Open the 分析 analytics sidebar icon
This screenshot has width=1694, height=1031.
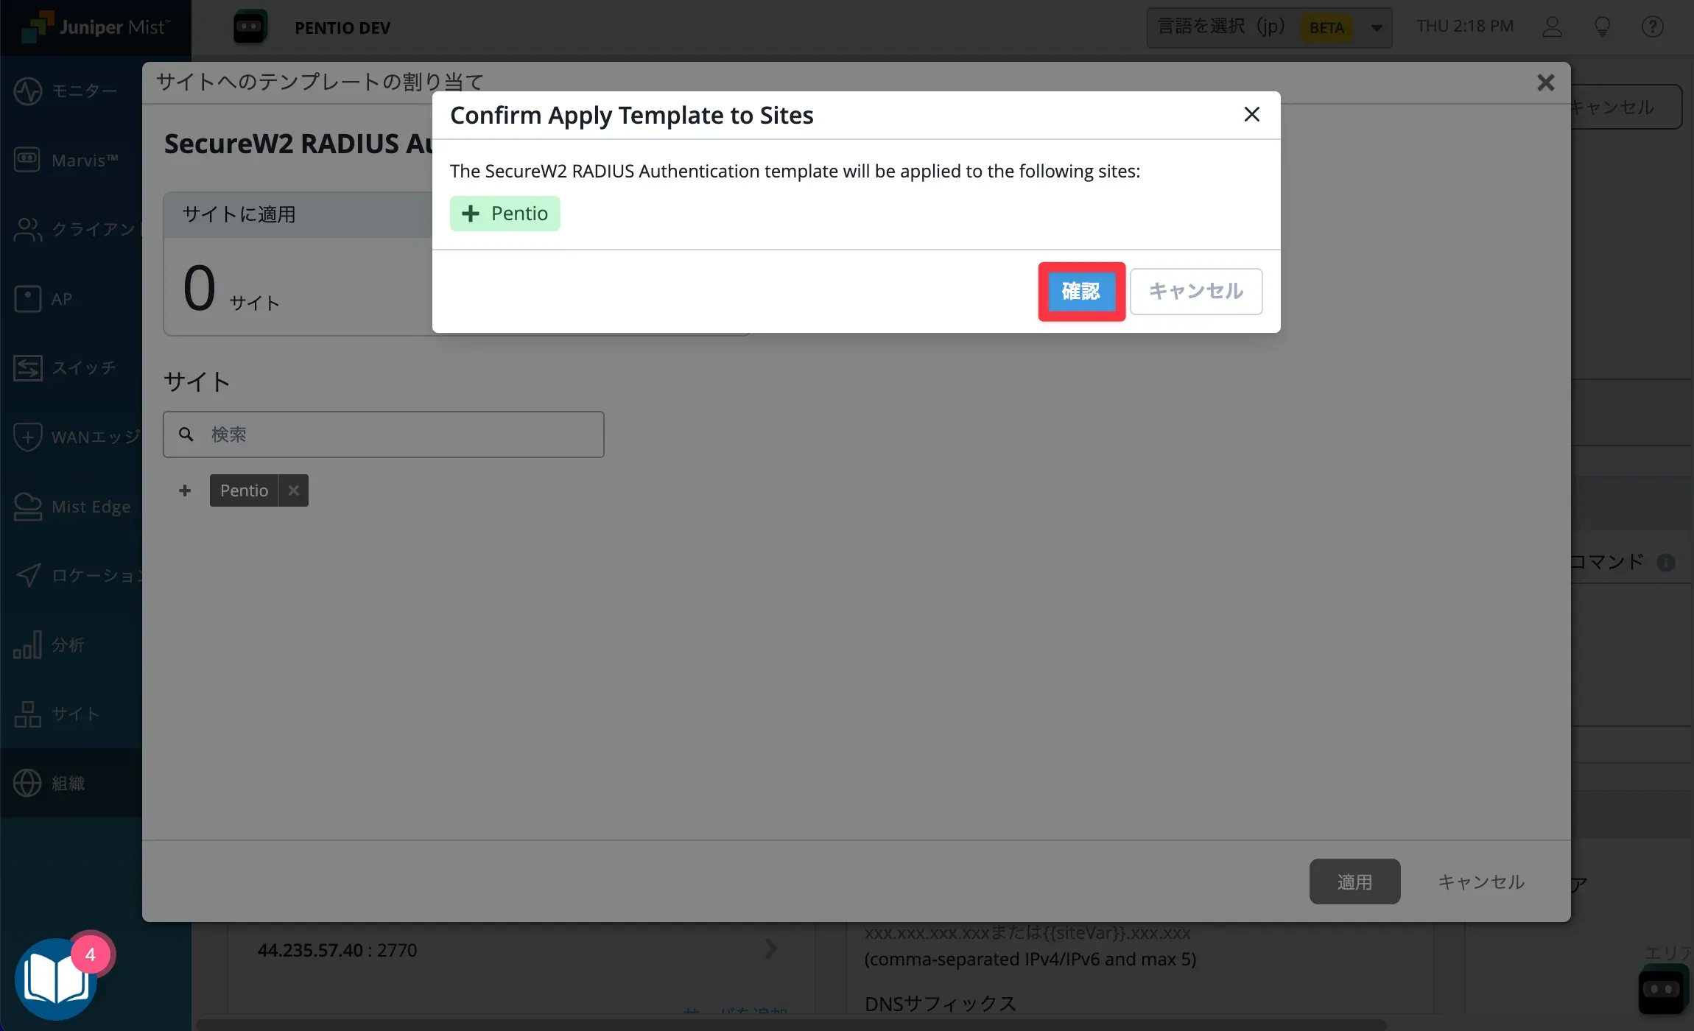point(28,645)
